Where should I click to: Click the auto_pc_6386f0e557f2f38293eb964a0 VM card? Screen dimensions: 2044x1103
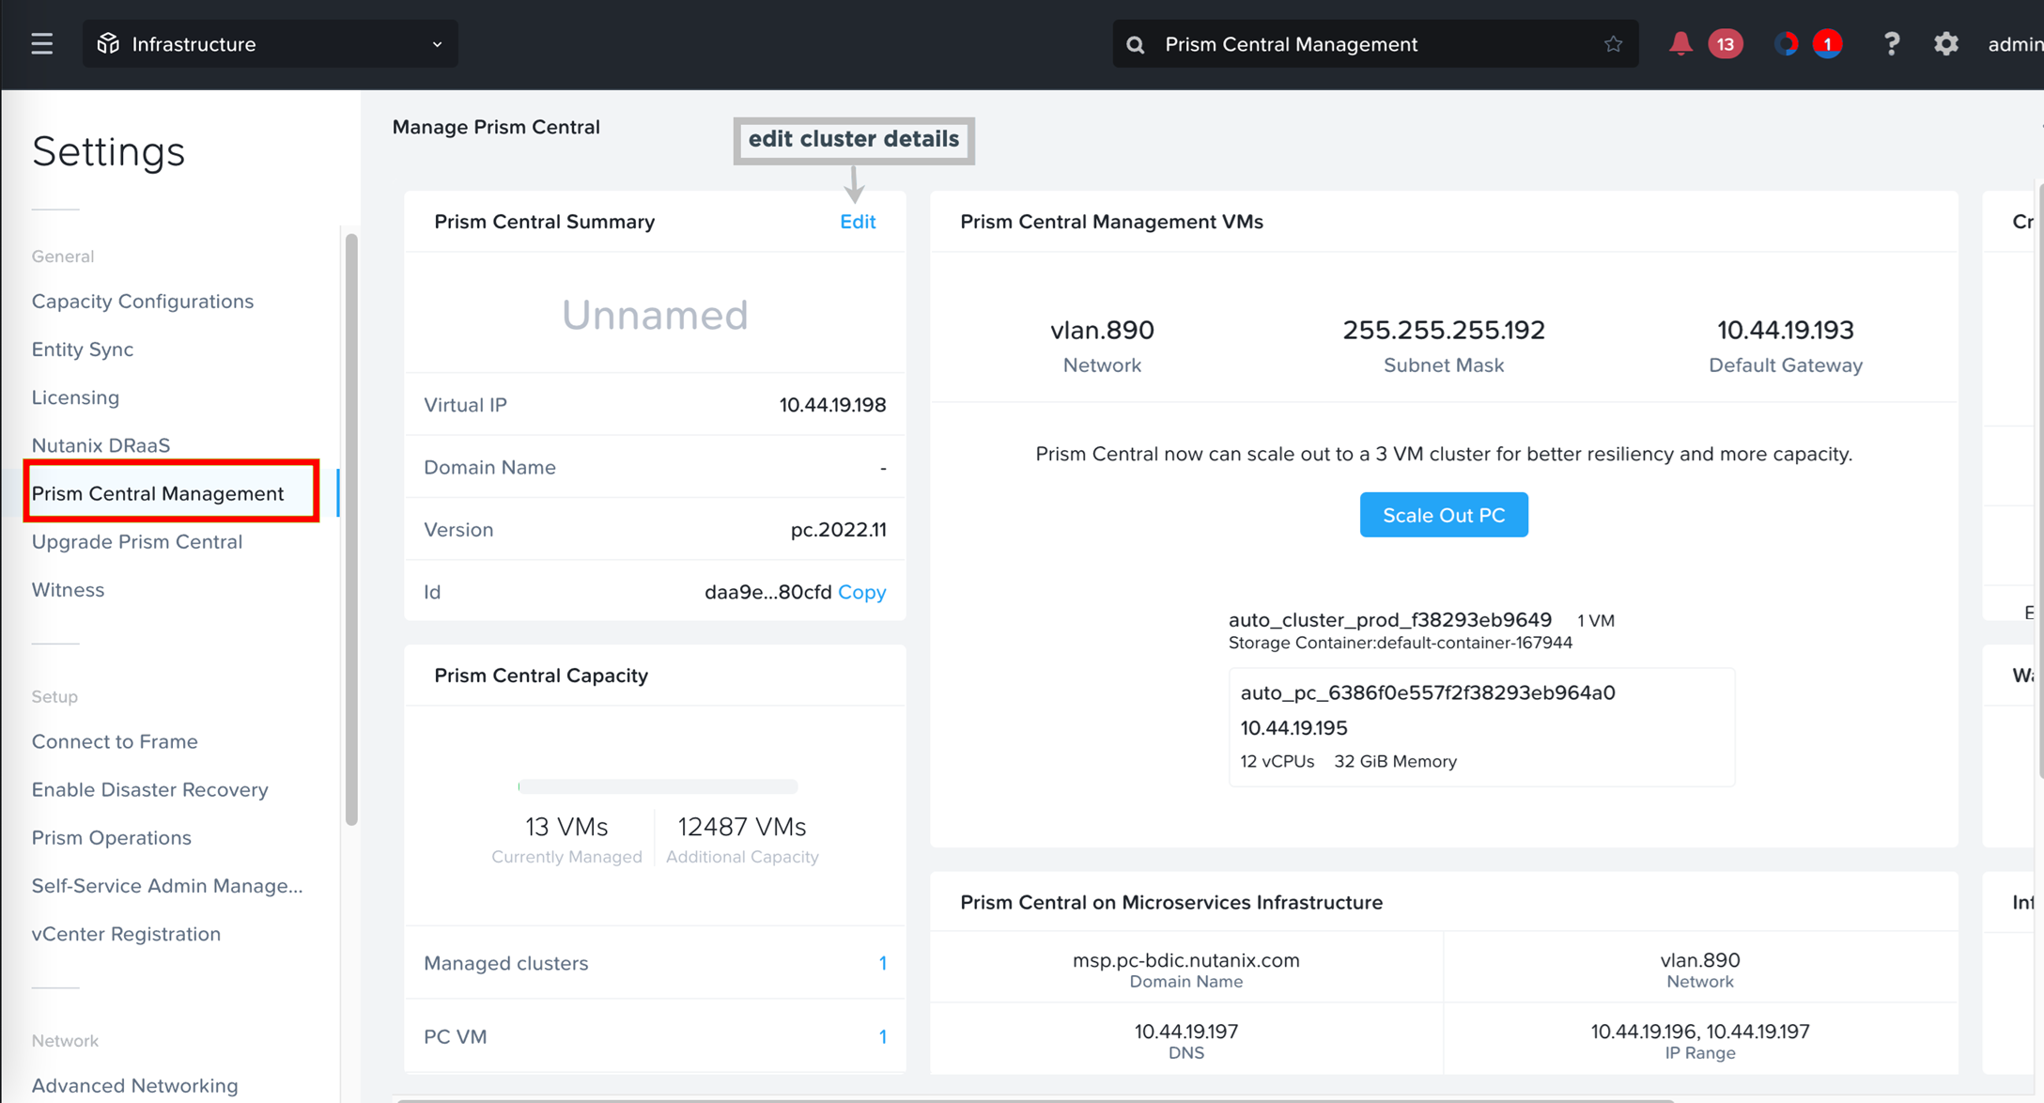pos(1481,726)
